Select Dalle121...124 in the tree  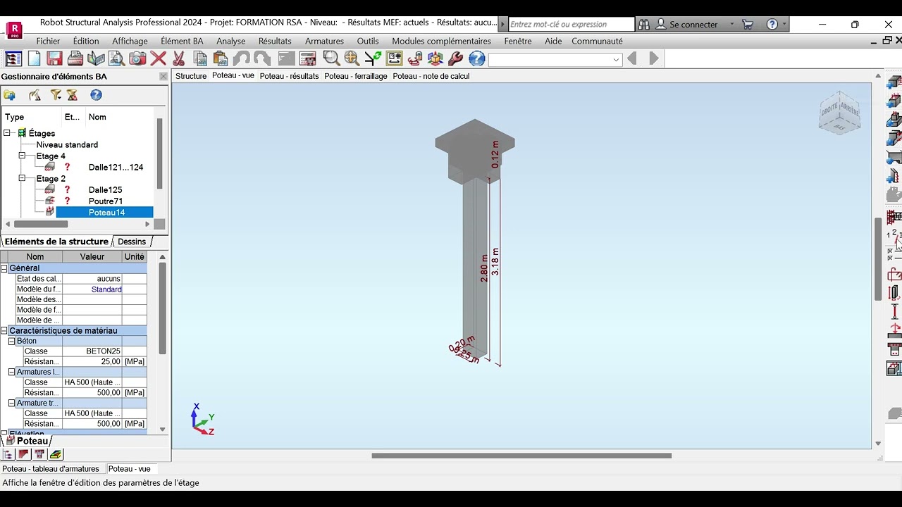click(116, 167)
